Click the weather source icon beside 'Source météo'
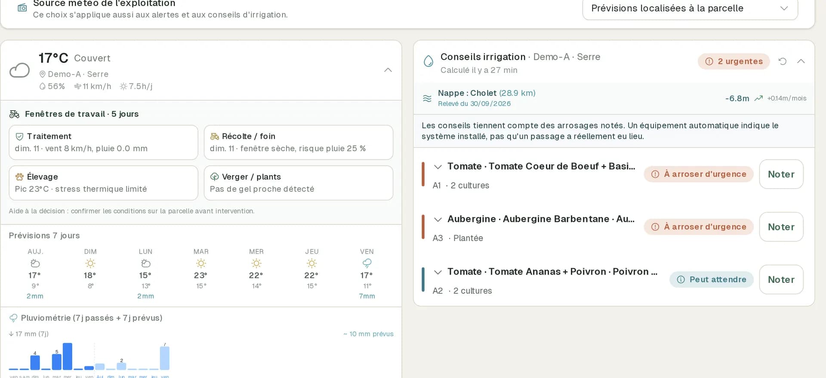 point(22,8)
